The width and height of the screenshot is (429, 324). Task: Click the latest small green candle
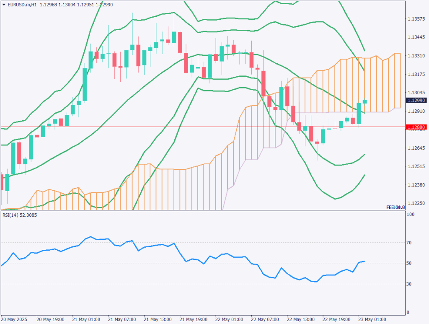pos(365,101)
